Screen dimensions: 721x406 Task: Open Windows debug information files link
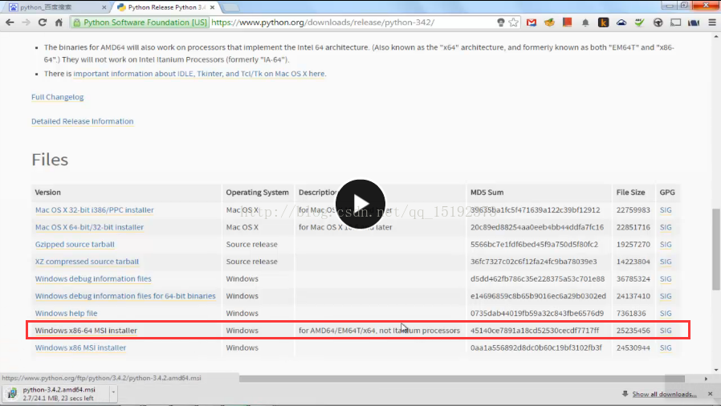coord(93,278)
